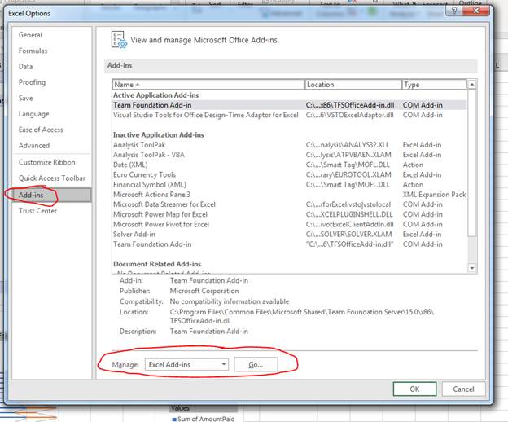Dismiss dialog with Cancel button
The image size is (508, 422).
click(463, 389)
